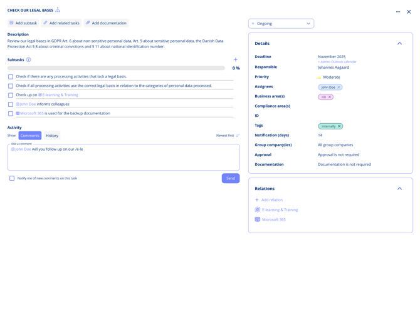Switch to the History tab

click(x=52, y=136)
